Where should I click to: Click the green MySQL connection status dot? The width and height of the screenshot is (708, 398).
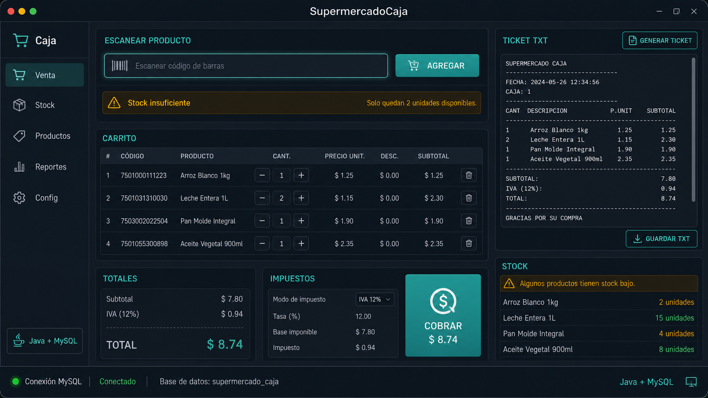coord(16,382)
